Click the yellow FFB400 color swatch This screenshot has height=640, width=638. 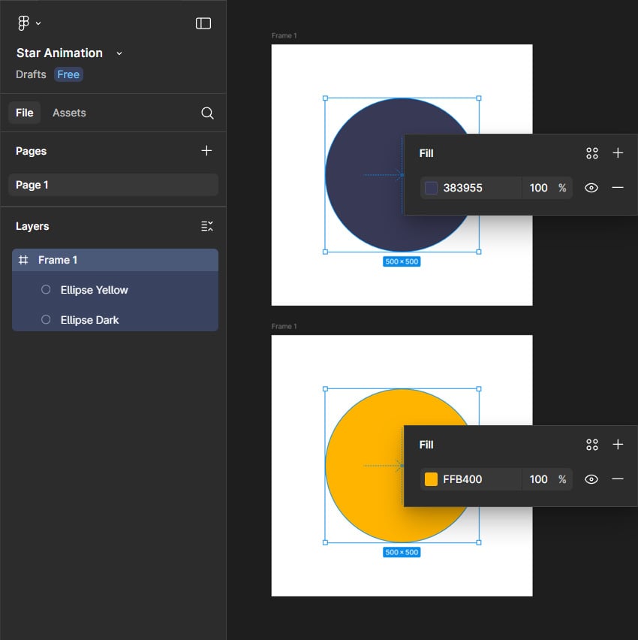pos(431,479)
